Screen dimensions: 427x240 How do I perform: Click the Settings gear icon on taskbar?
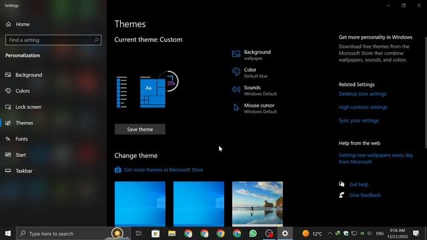tap(285, 233)
